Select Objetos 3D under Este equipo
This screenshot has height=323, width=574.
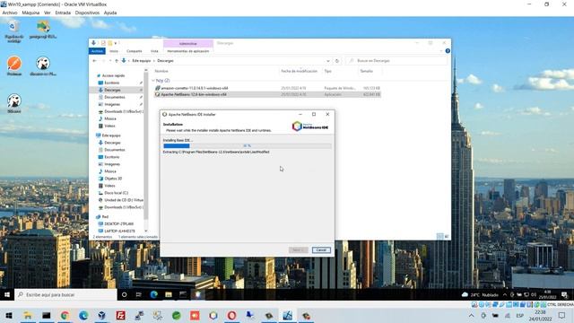point(113,179)
